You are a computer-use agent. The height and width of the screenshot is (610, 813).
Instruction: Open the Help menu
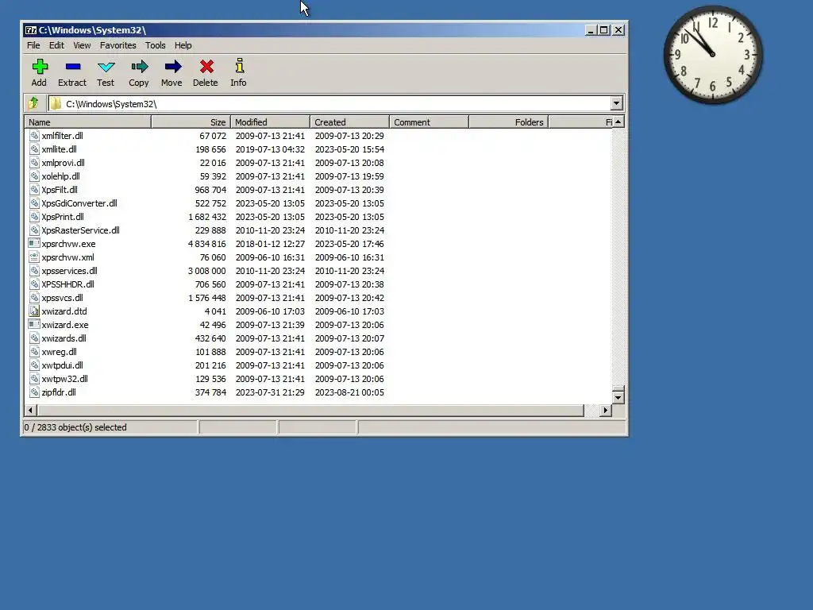click(183, 45)
